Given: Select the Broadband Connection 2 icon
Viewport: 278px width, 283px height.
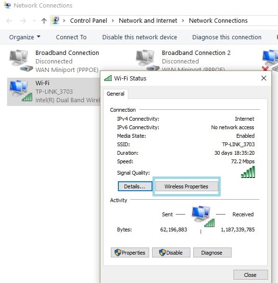Looking at the screenshot, I should point(147,60).
